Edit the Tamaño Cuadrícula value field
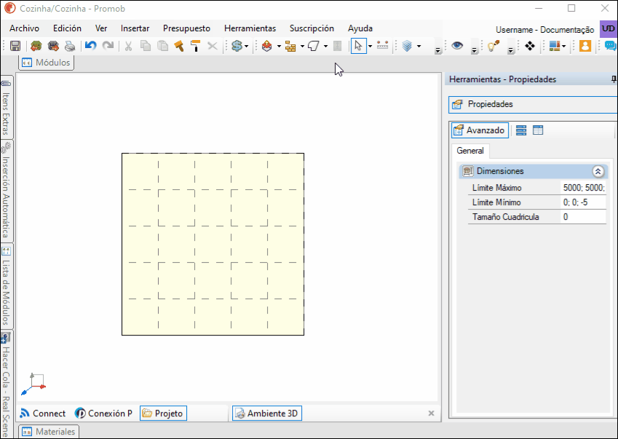Image resolution: width=618 pixels, height=439 pixels. (x=583, y=217)
